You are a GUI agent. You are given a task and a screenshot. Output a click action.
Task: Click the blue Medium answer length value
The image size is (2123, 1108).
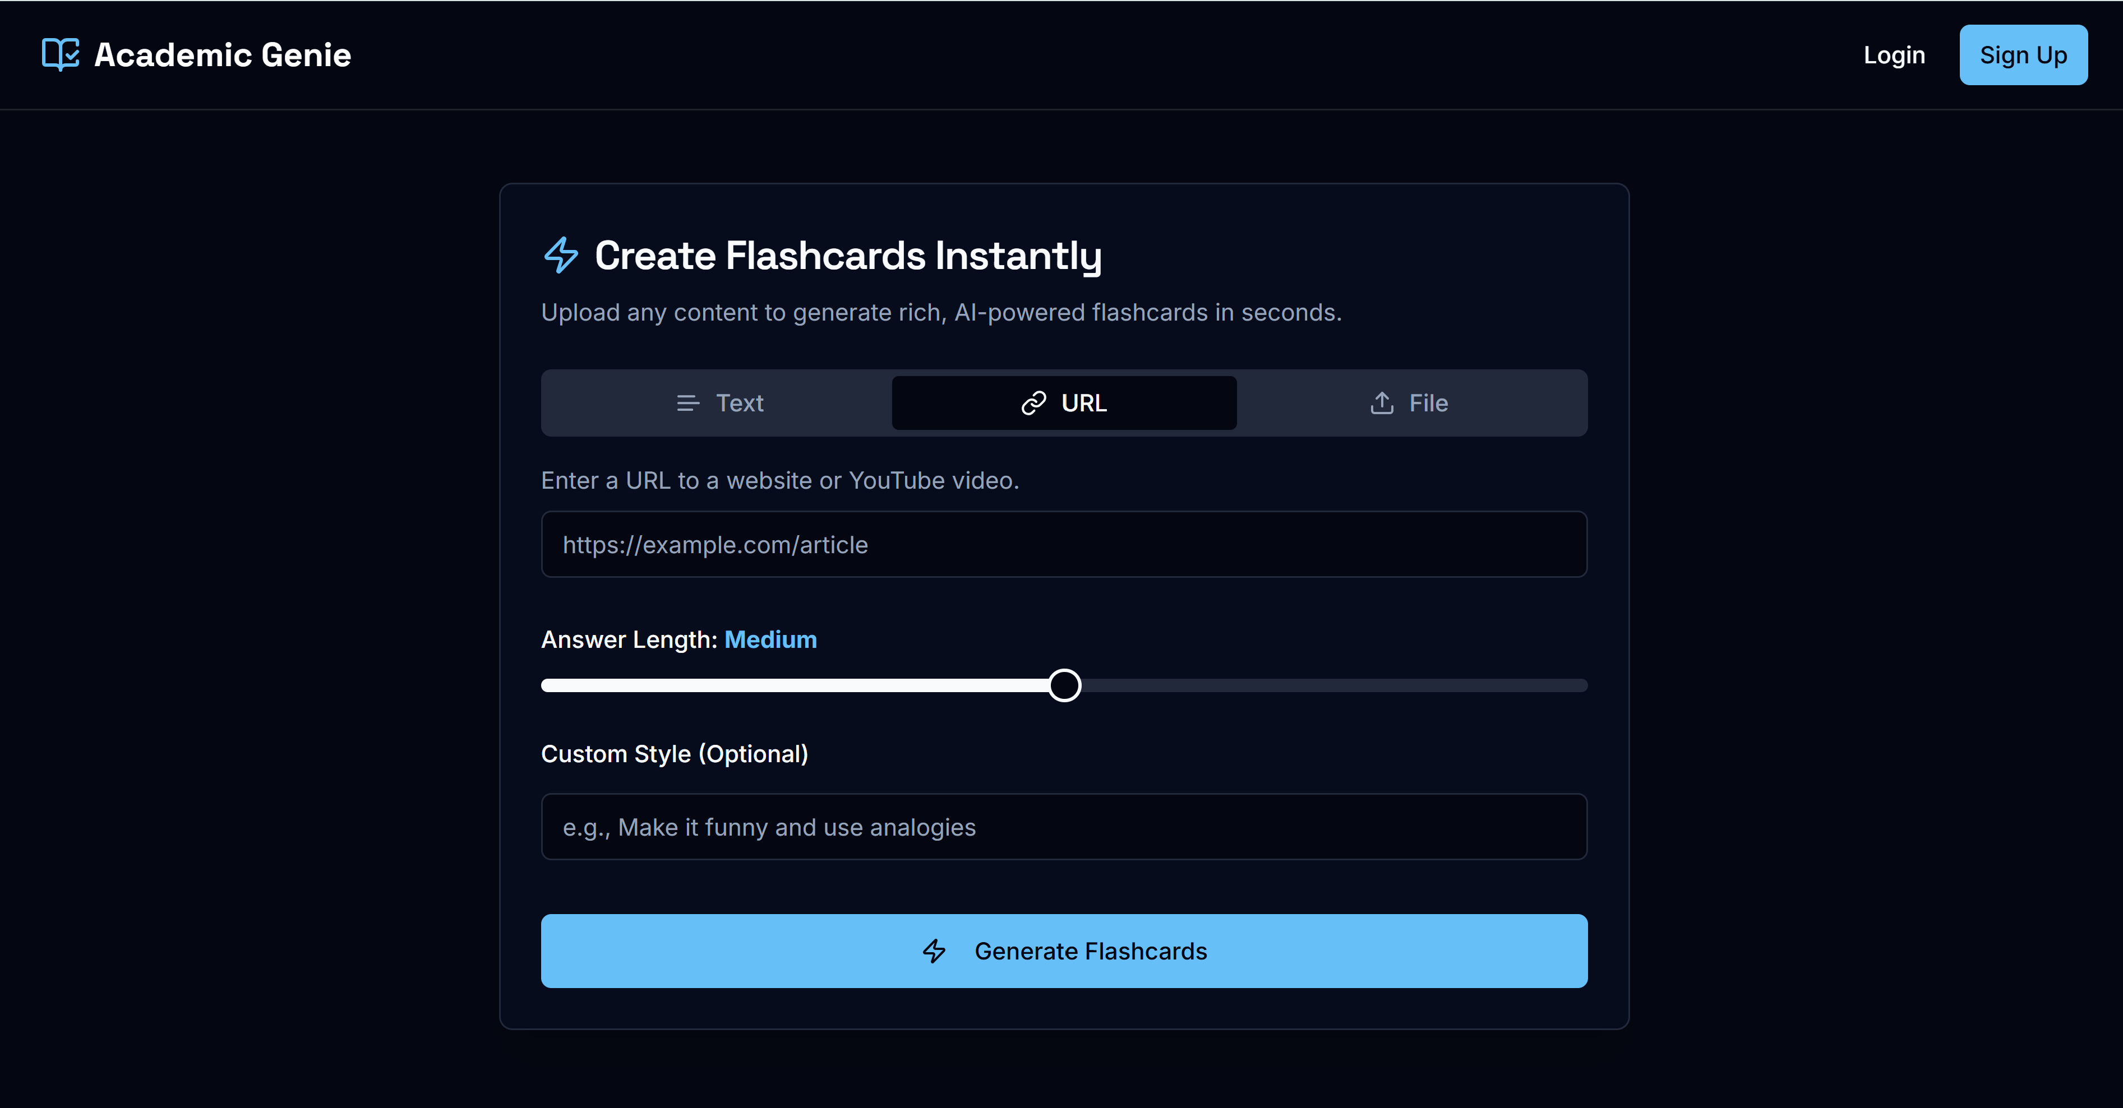coord(770,640)
